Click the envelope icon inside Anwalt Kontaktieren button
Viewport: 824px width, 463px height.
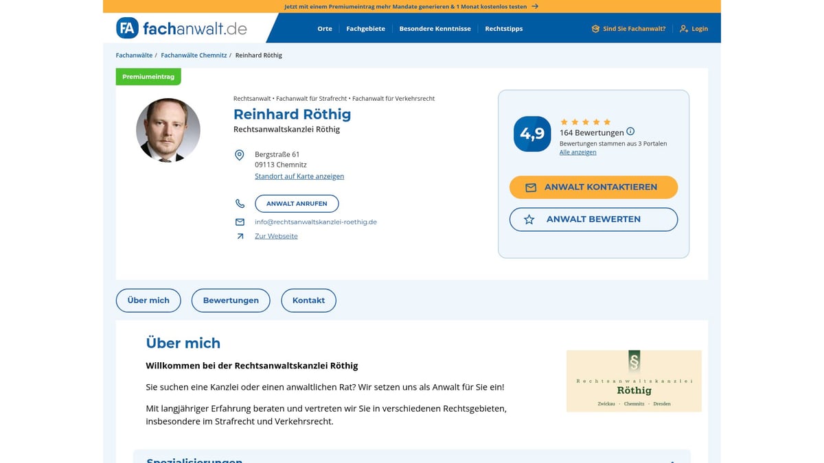[x=531, y=187]
